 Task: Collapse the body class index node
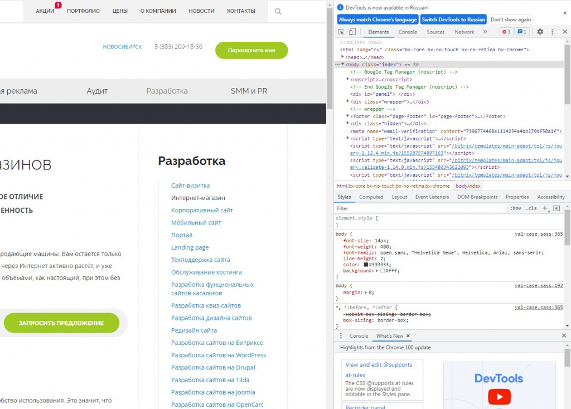pyautogui.click(x=343, y=64)
